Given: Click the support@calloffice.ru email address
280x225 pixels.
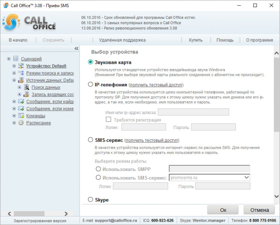Looking at the screenshot, I should pyautogui.click(x=116, y=220).
